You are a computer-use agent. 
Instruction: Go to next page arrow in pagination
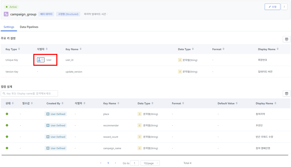115,163
